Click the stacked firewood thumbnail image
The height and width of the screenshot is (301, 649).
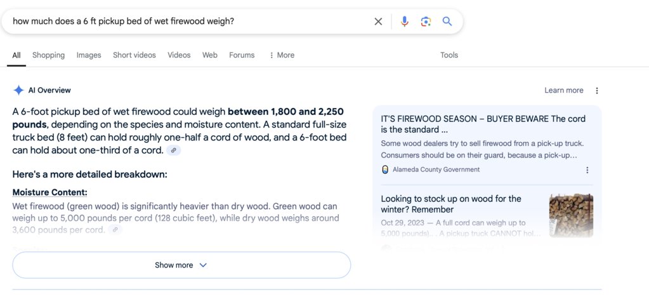[571, 215]
